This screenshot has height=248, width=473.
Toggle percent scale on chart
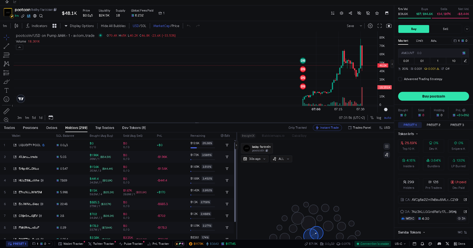(x=372, y=118)
